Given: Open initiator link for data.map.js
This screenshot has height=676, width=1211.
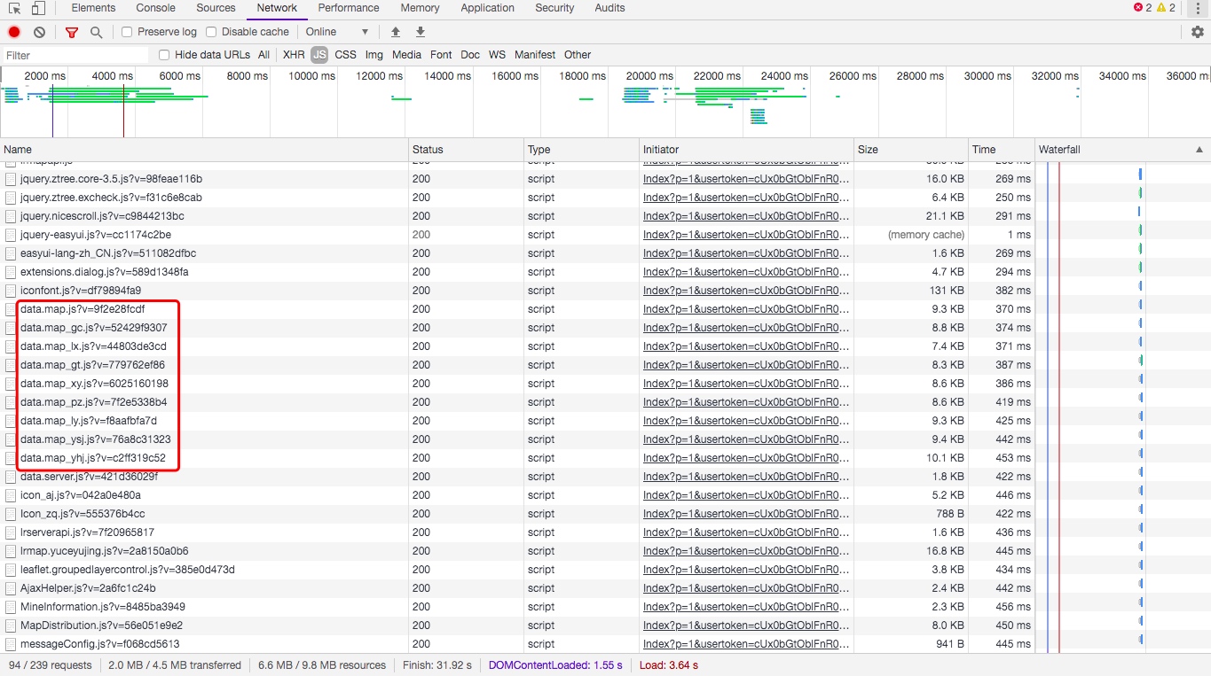Looking at the screenshot, I should pos(745,309).
